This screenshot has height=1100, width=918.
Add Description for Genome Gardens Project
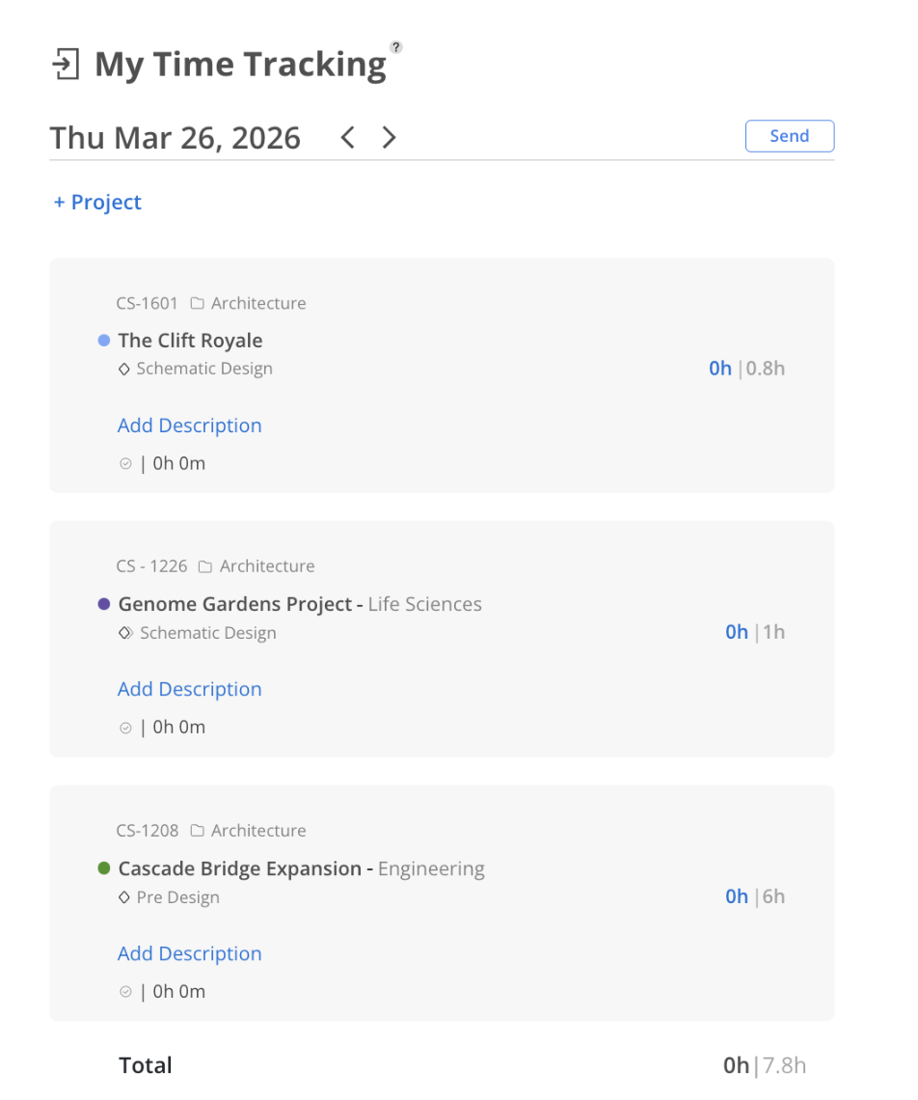(190, 689)
